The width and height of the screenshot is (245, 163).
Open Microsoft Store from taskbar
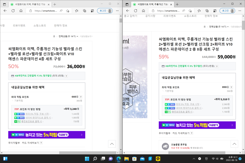point(134,159)
